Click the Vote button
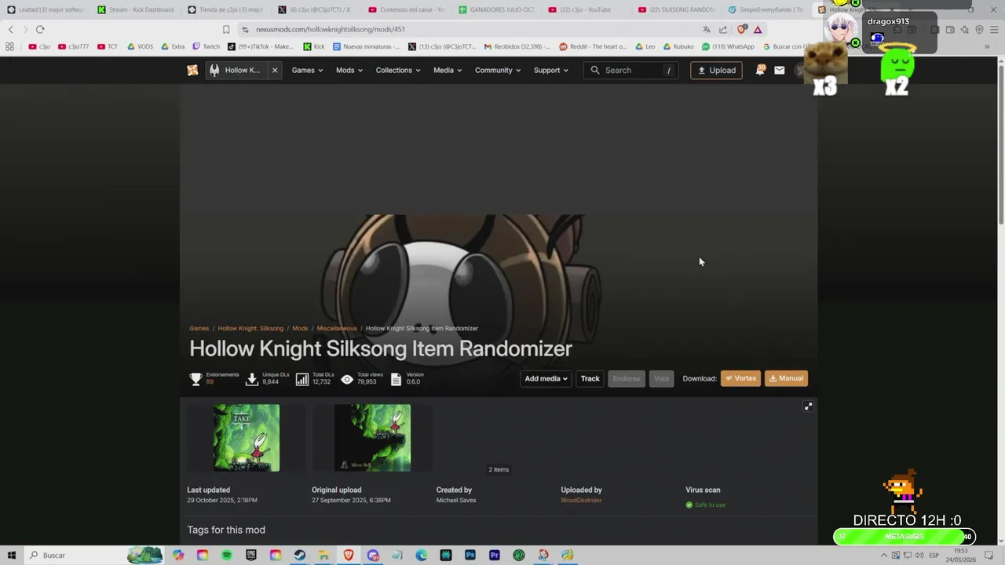 tap(662, 378)
